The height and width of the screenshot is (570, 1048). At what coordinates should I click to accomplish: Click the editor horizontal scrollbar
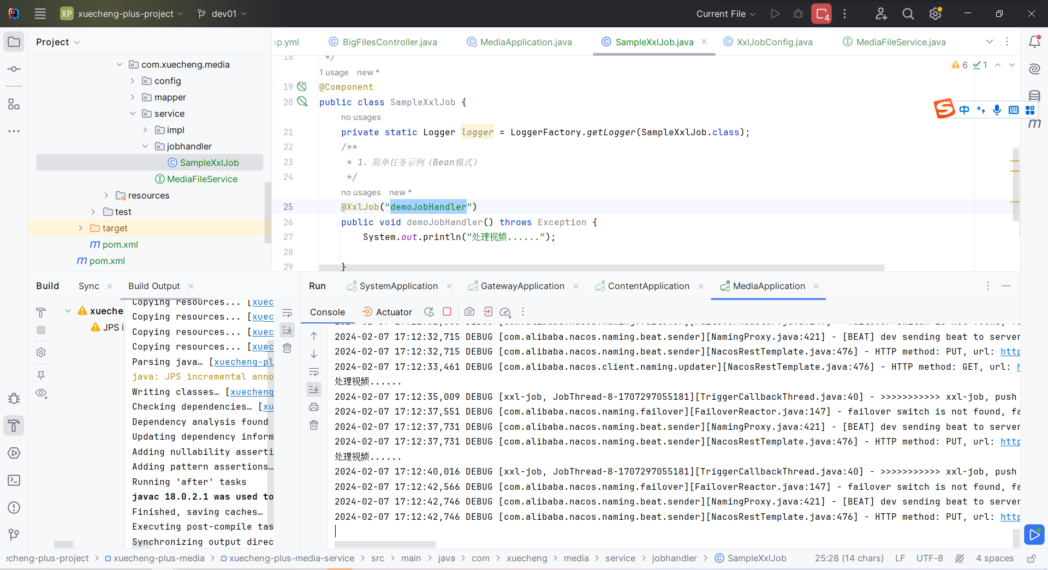pos(602,268)
